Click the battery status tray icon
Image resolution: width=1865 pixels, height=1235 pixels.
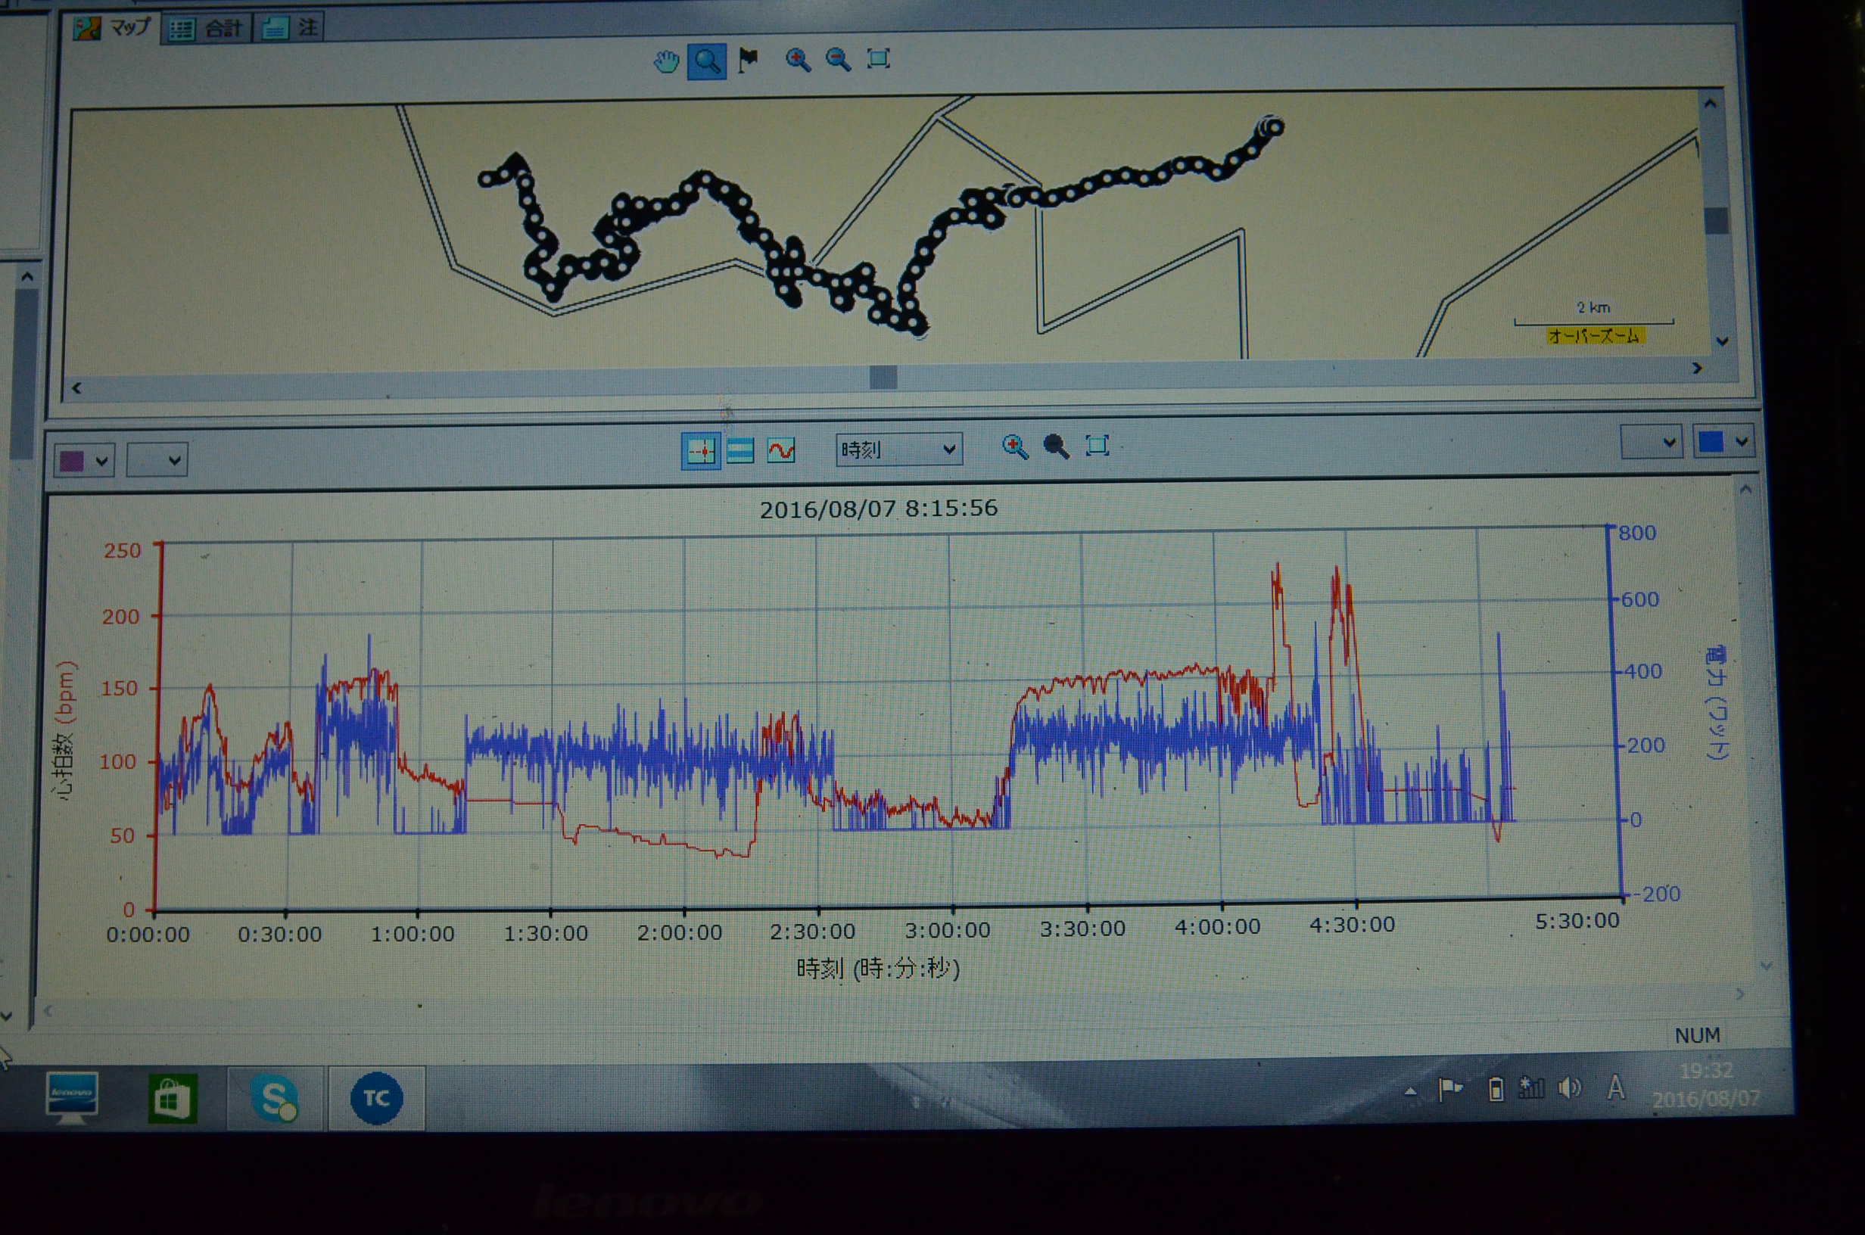(x=1496, y=1089)
